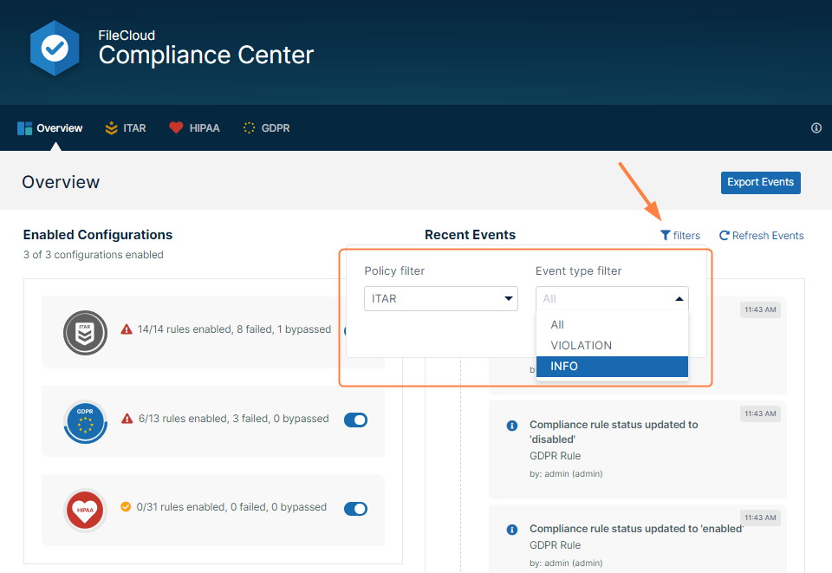832x573 pixels.
Task: Click the Overview dashboard tab icon
Action: tap(24, 128)
